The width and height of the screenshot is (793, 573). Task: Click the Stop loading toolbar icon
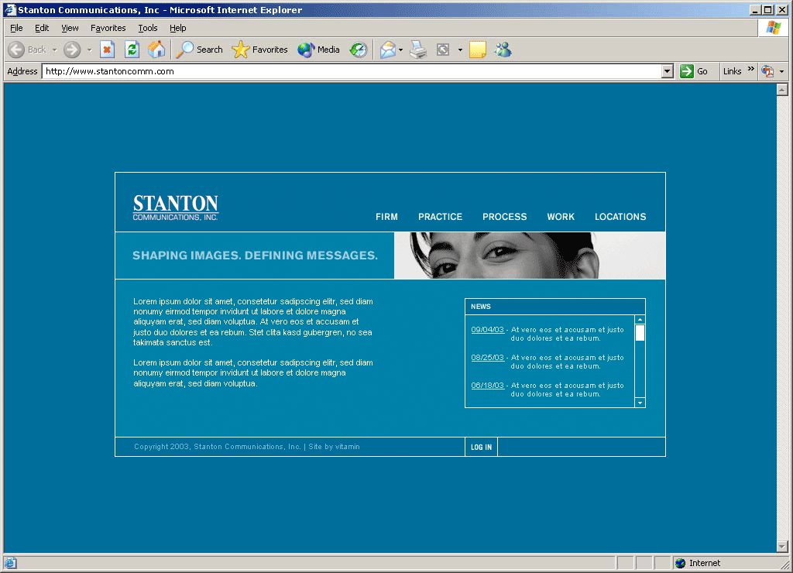coord(108,50)
